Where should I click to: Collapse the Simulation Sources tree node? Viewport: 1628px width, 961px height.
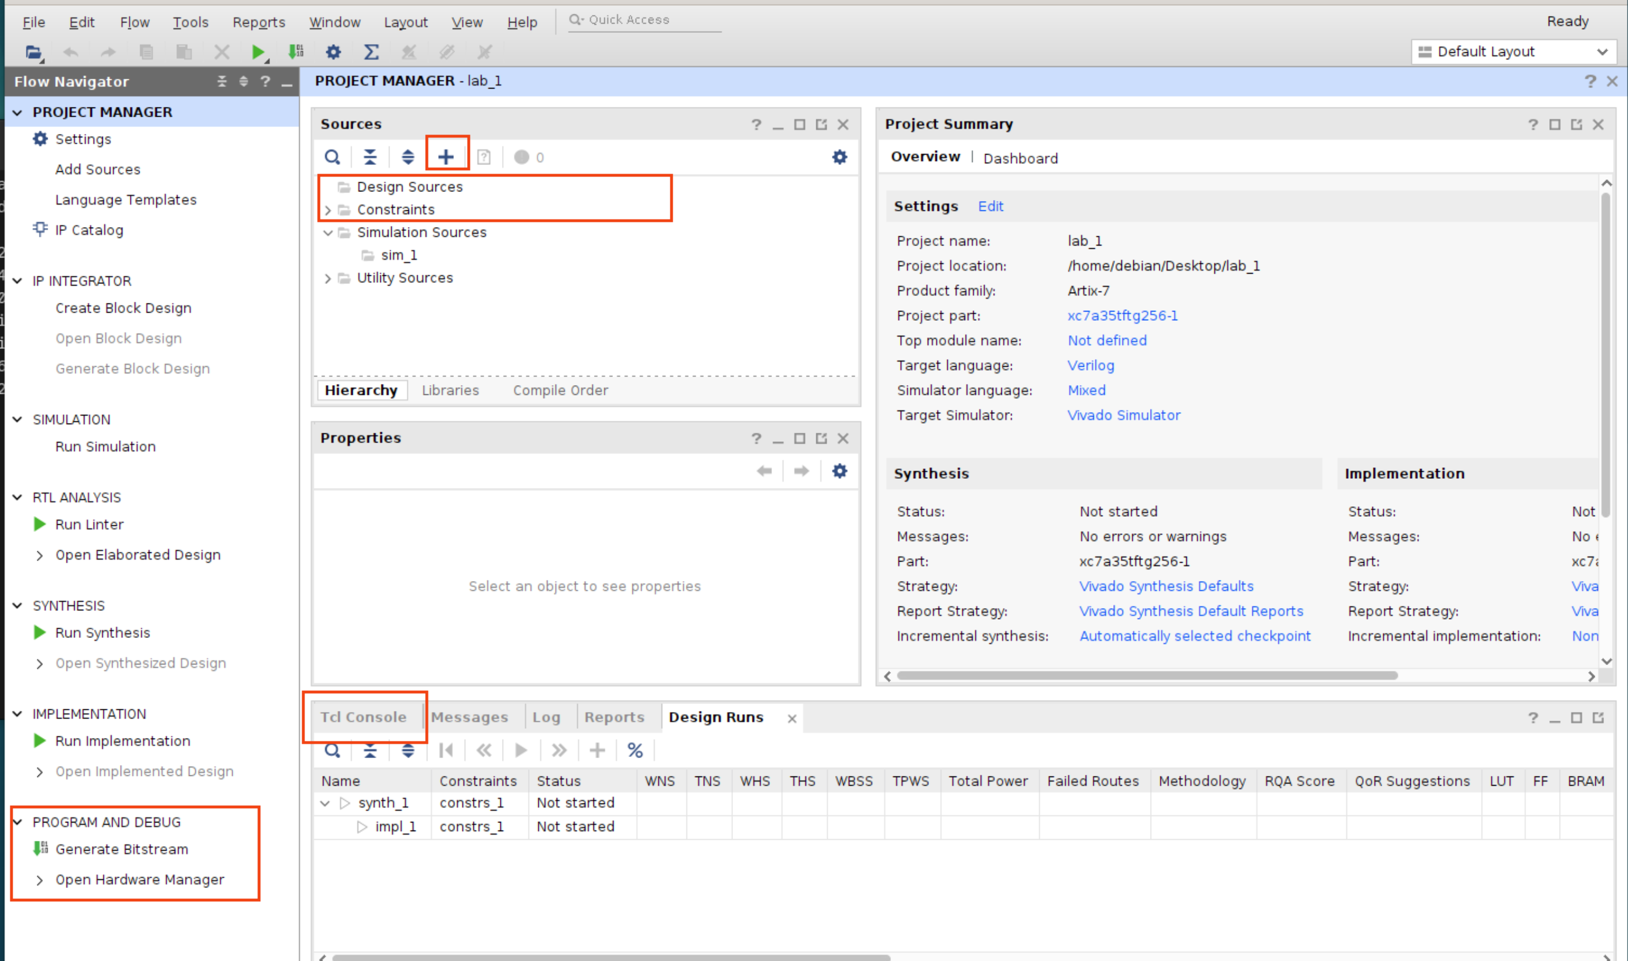pos(327,232)
